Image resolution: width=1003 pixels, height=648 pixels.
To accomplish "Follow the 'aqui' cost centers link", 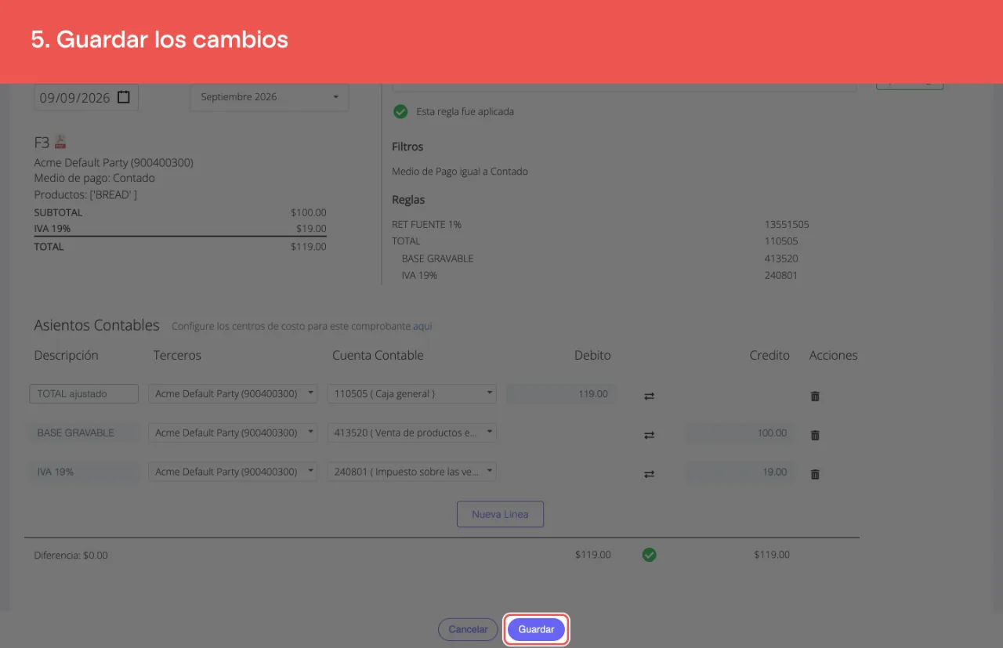I will point(422,326).
